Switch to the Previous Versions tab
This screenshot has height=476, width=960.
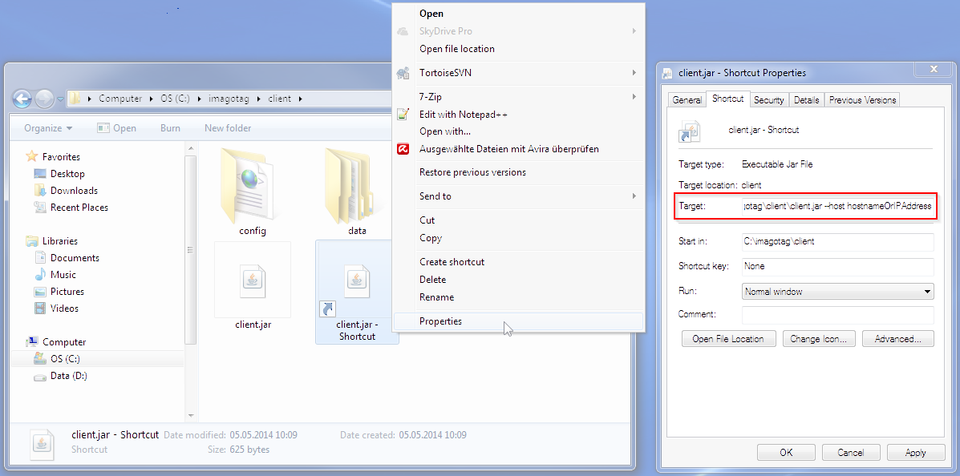(863, 99)
